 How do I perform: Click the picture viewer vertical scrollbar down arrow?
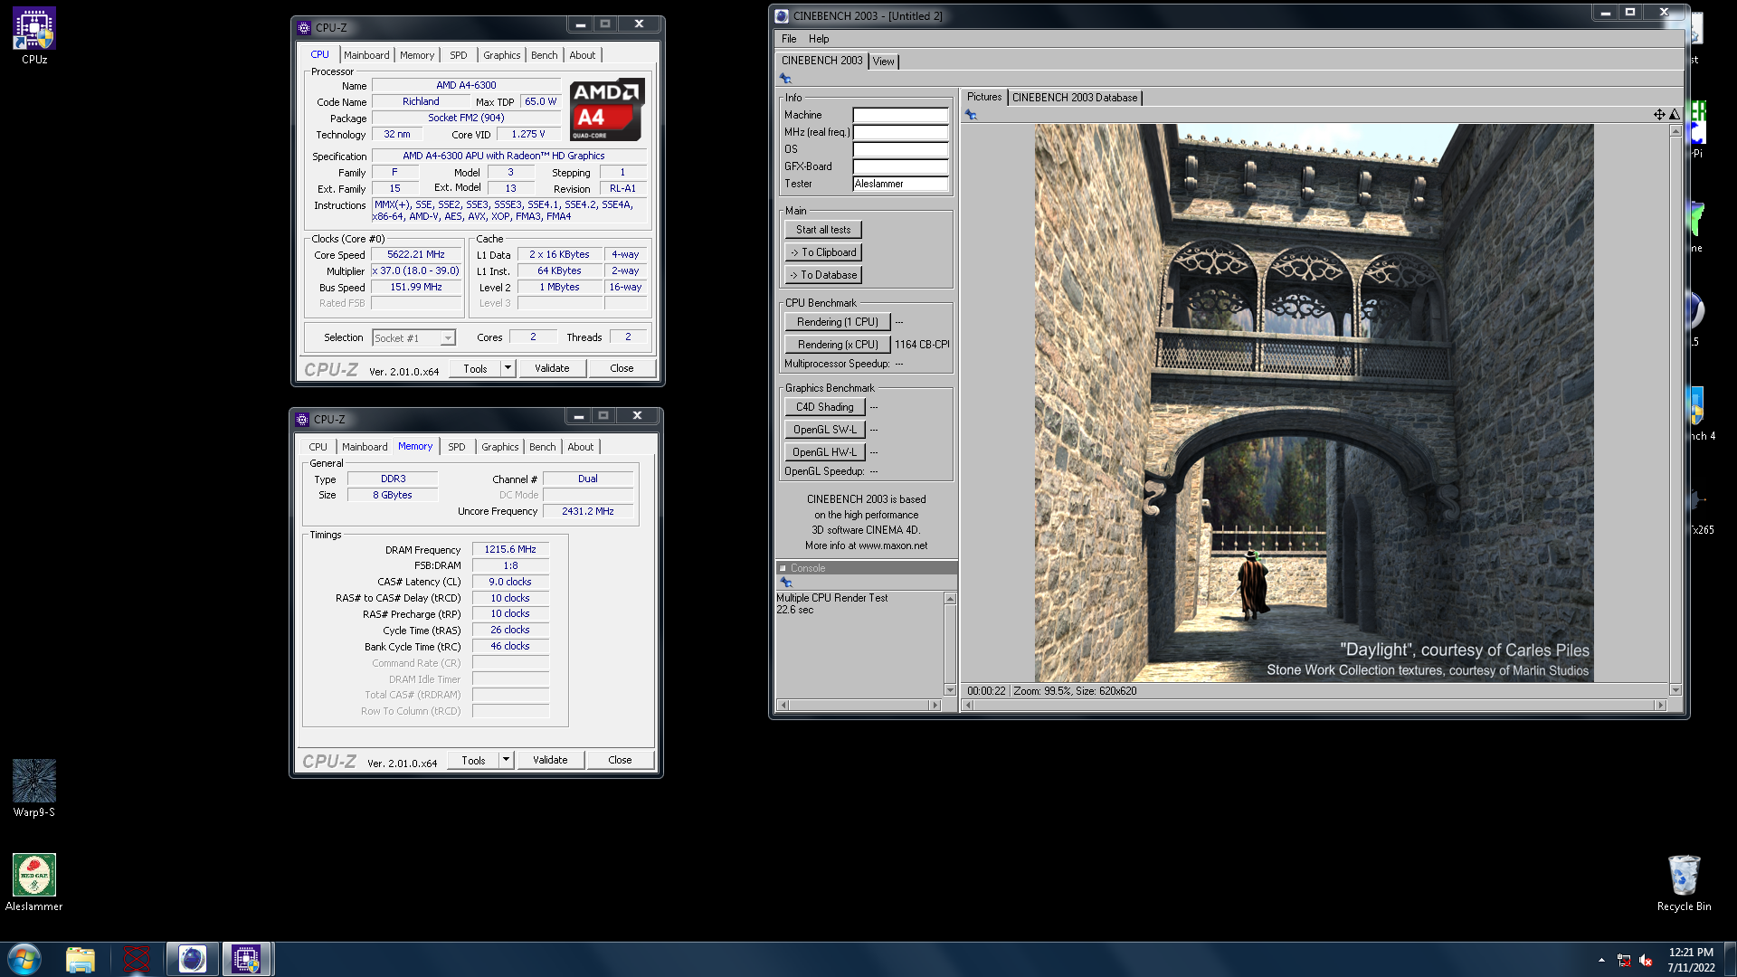[1675, 690]
